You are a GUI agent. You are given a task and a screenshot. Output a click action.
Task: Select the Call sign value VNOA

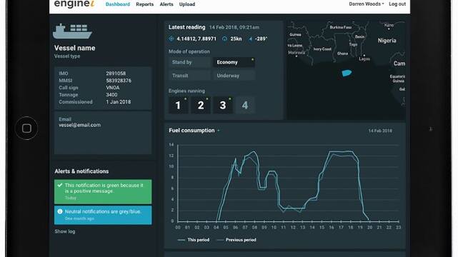pyautogui.click(x=113, y=88)
